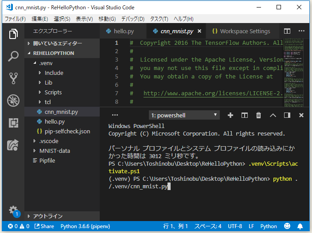Select the terminal dropdown showing powershell
Screen dimensions: 312x233
point(184,115)
